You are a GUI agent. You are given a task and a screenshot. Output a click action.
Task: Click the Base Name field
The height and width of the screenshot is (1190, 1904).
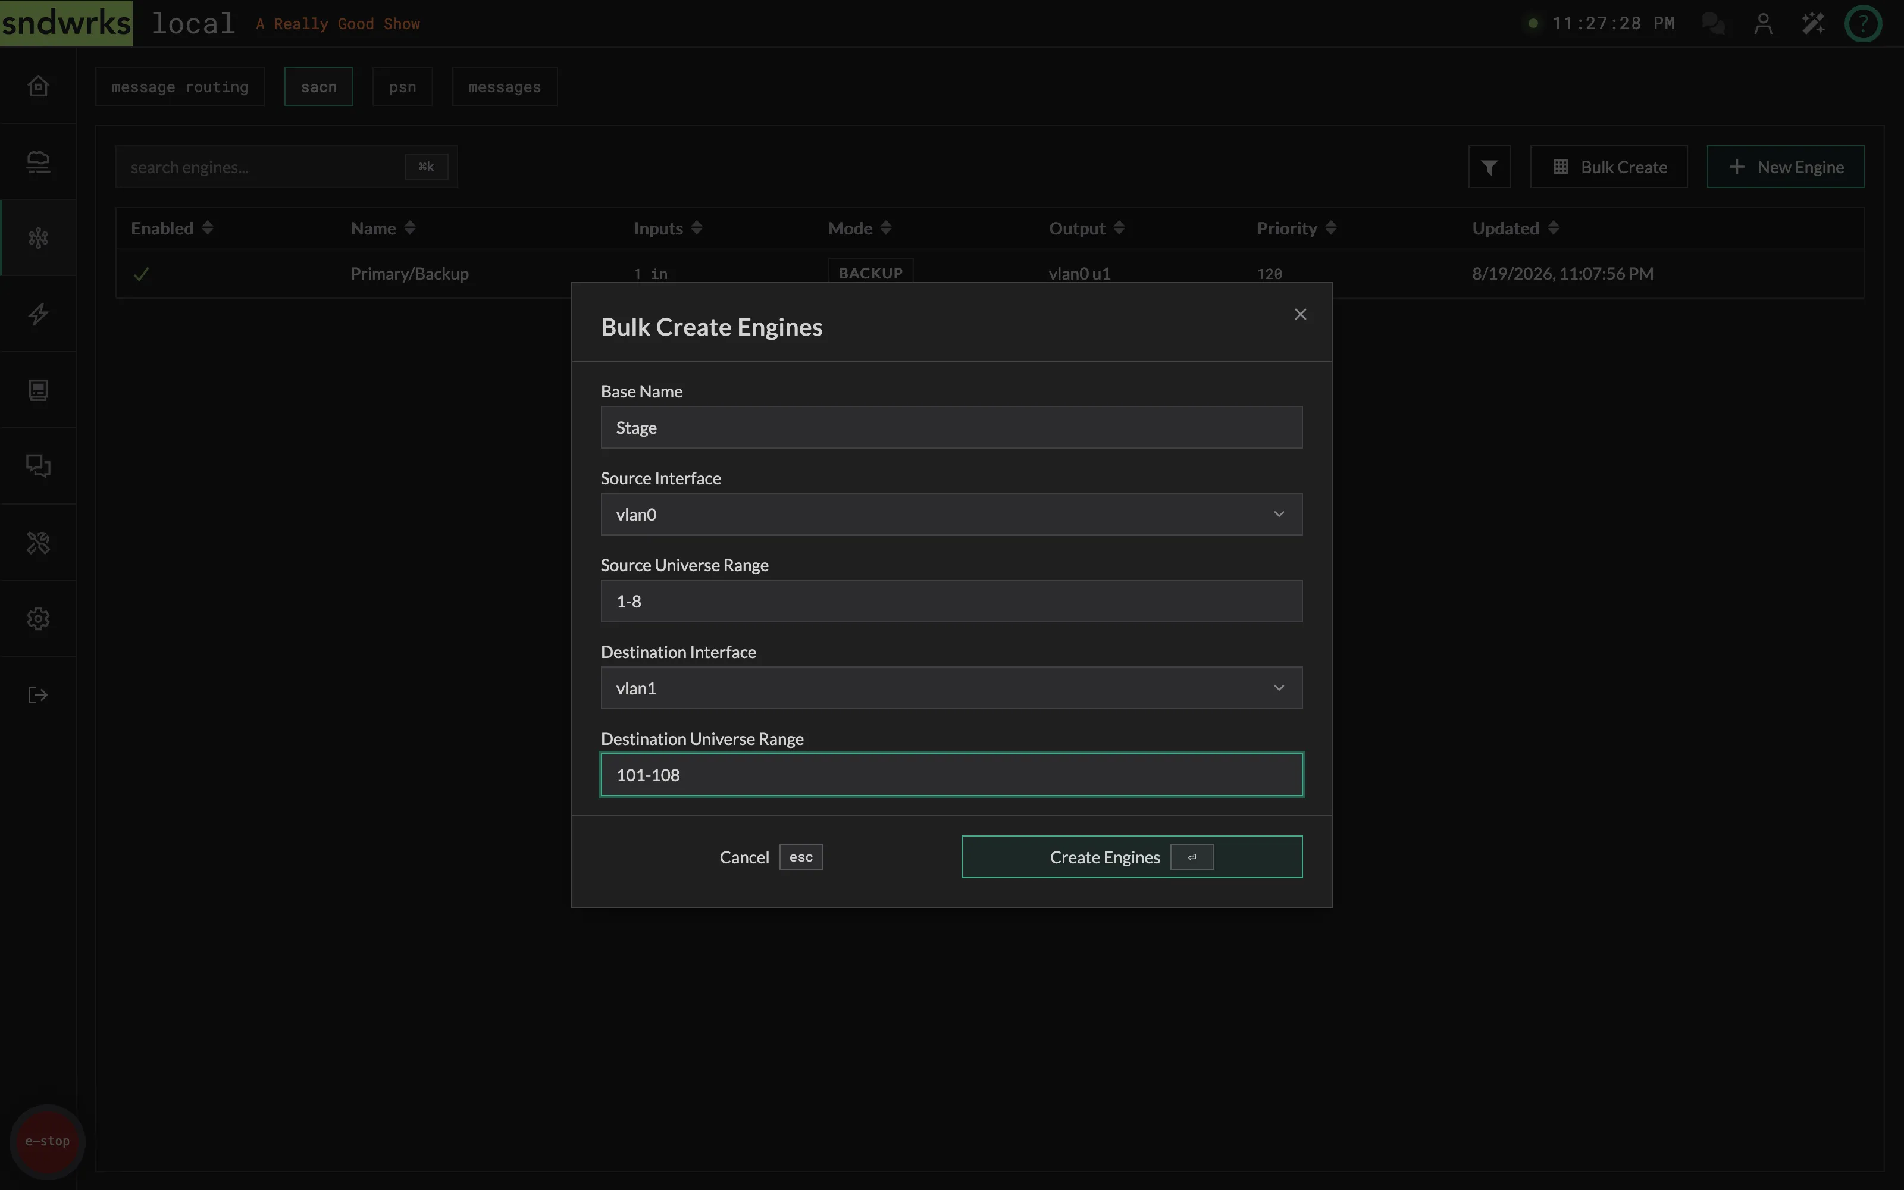tap(951, 427)
